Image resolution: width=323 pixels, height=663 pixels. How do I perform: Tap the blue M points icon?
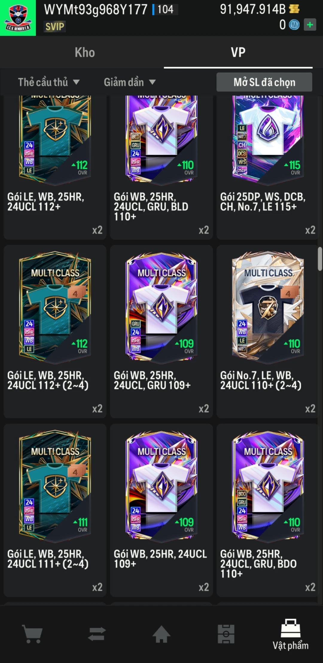(294, 25)
